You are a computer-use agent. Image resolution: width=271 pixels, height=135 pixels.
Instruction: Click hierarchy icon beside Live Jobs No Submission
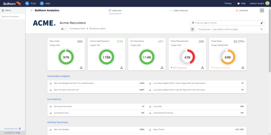click(150, 83)
